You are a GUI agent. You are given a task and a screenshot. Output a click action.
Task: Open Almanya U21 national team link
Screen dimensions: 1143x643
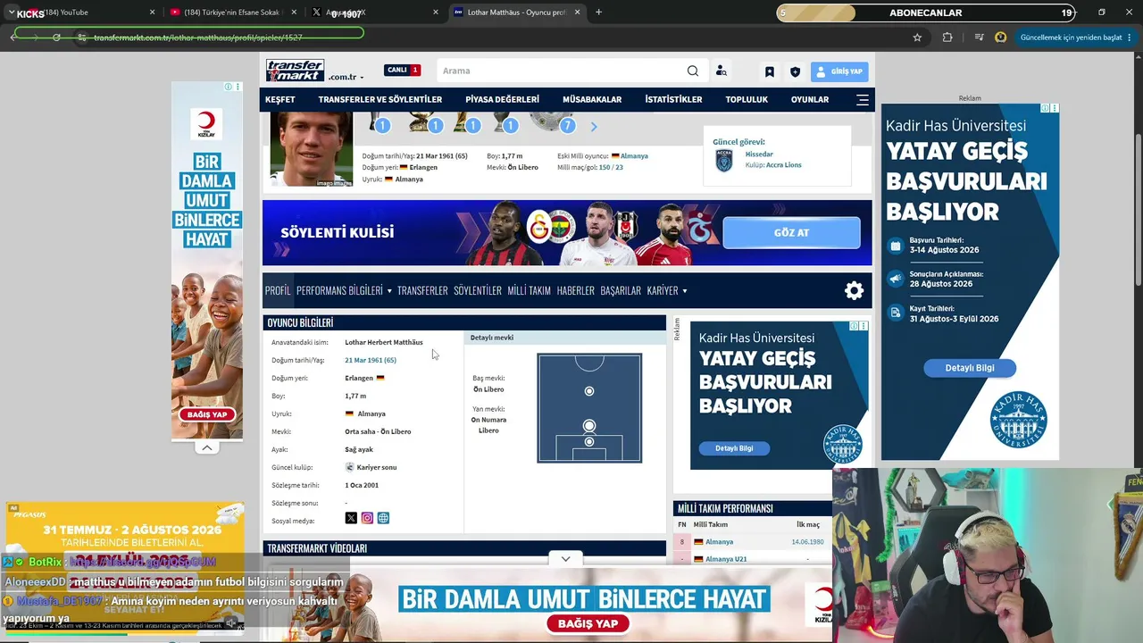(x=726, y=559)
